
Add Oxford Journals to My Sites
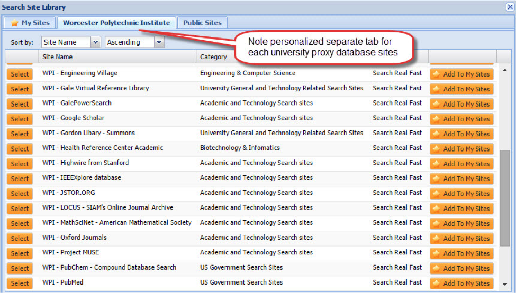[461, 239]
